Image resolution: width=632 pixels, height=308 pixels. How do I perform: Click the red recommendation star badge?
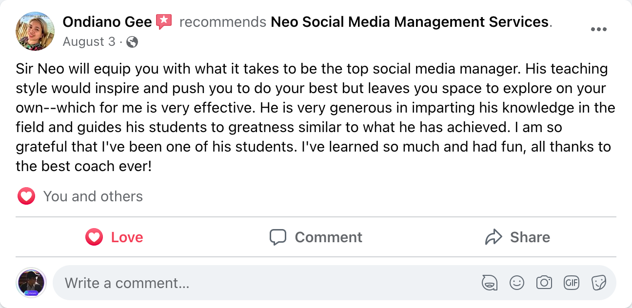tap(164, 21)
